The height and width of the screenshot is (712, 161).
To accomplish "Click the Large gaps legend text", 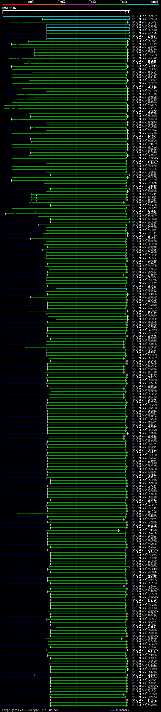I will (x=31, y=710).
